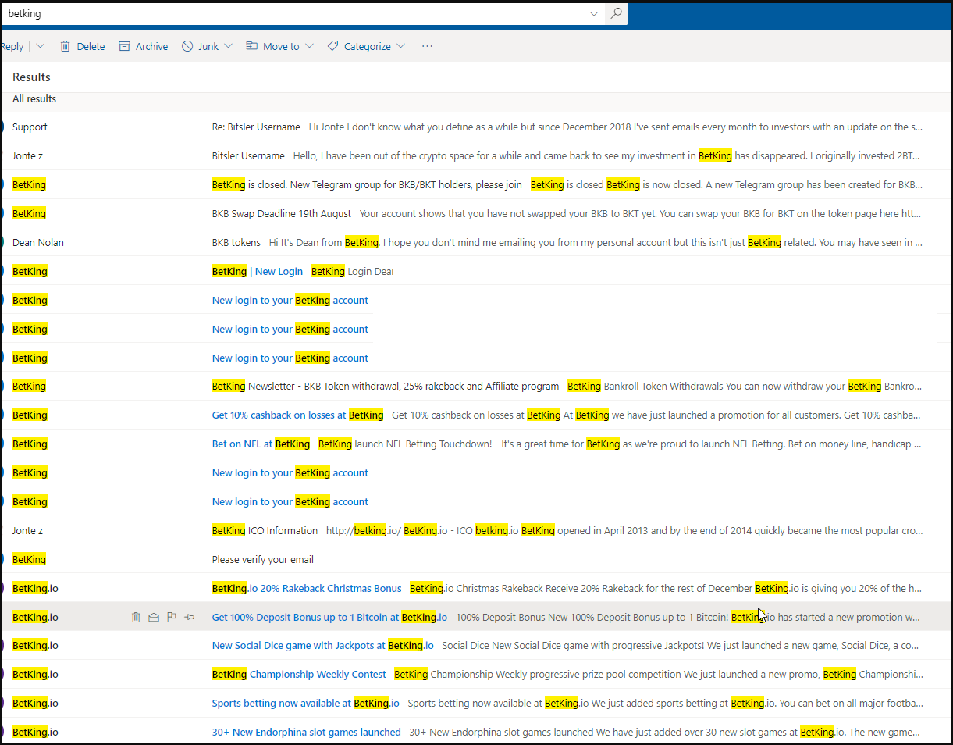Open Get 100% Deposit Bonus up to 1 Bitcoin email
Image resolution: width=953 pixels, height=745 pixels.
click(x=477, y=617)
